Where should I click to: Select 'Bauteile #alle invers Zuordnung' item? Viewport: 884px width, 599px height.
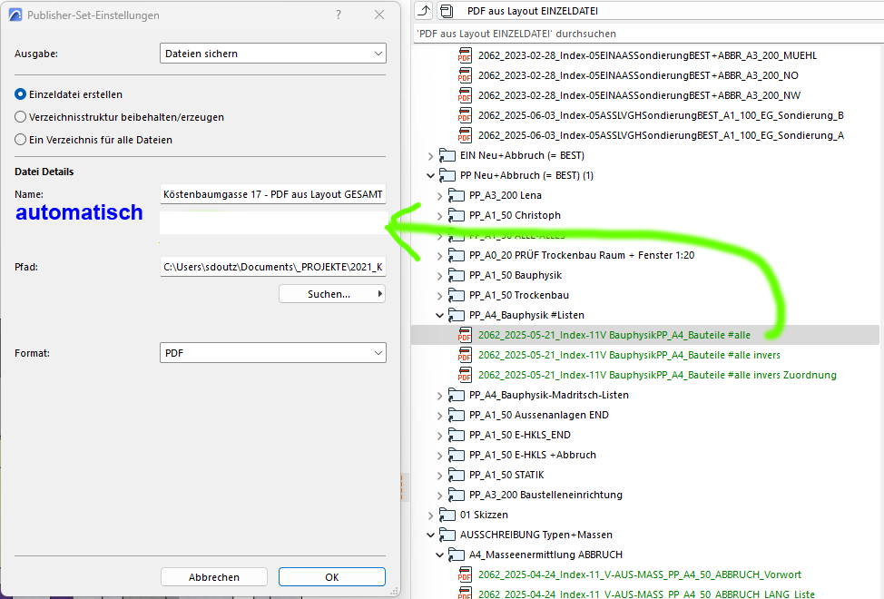click(657, 375)
